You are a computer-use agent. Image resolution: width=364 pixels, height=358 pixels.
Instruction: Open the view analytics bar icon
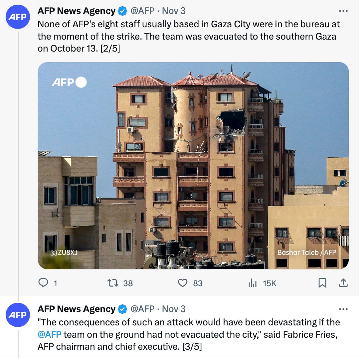(253, 283)
